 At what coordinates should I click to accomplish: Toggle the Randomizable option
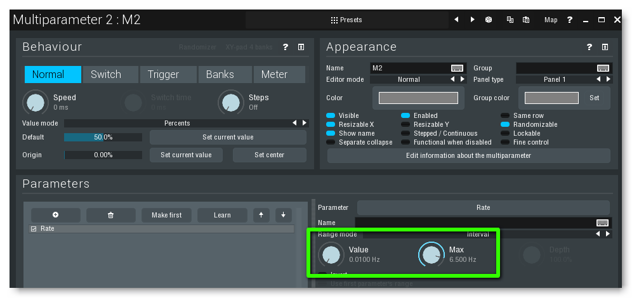click(505, 125)
